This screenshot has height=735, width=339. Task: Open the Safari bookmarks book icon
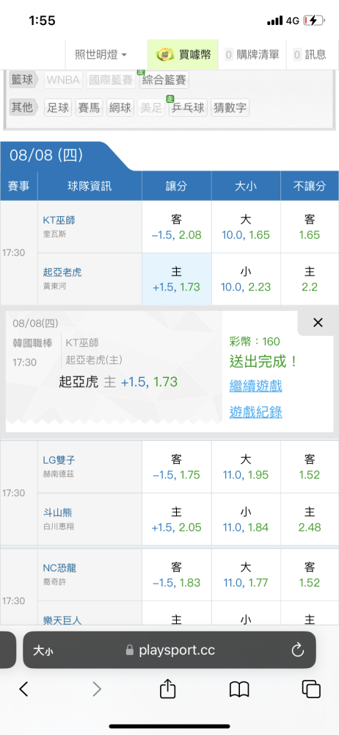point(238,689)
